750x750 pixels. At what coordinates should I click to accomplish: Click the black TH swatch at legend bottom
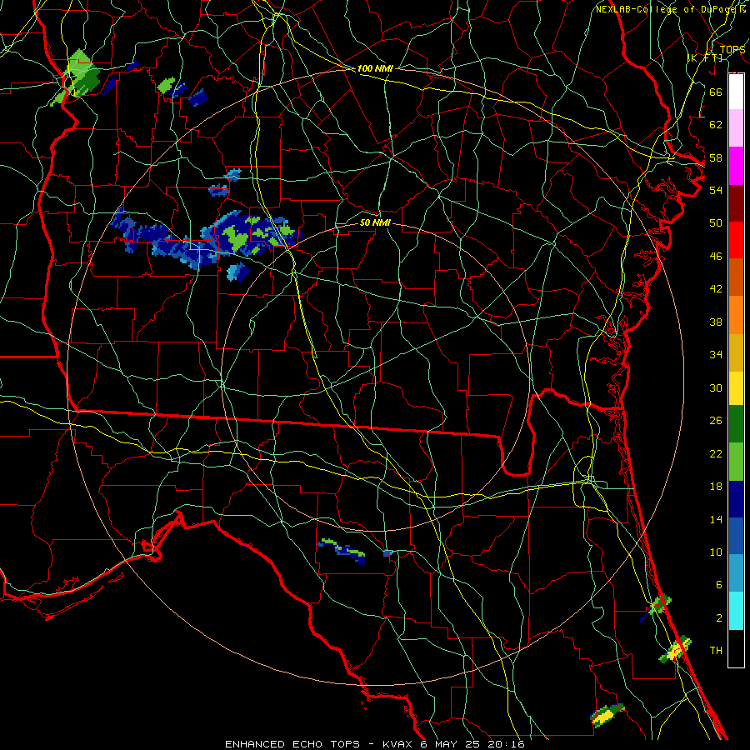click(x=736, y=648)
